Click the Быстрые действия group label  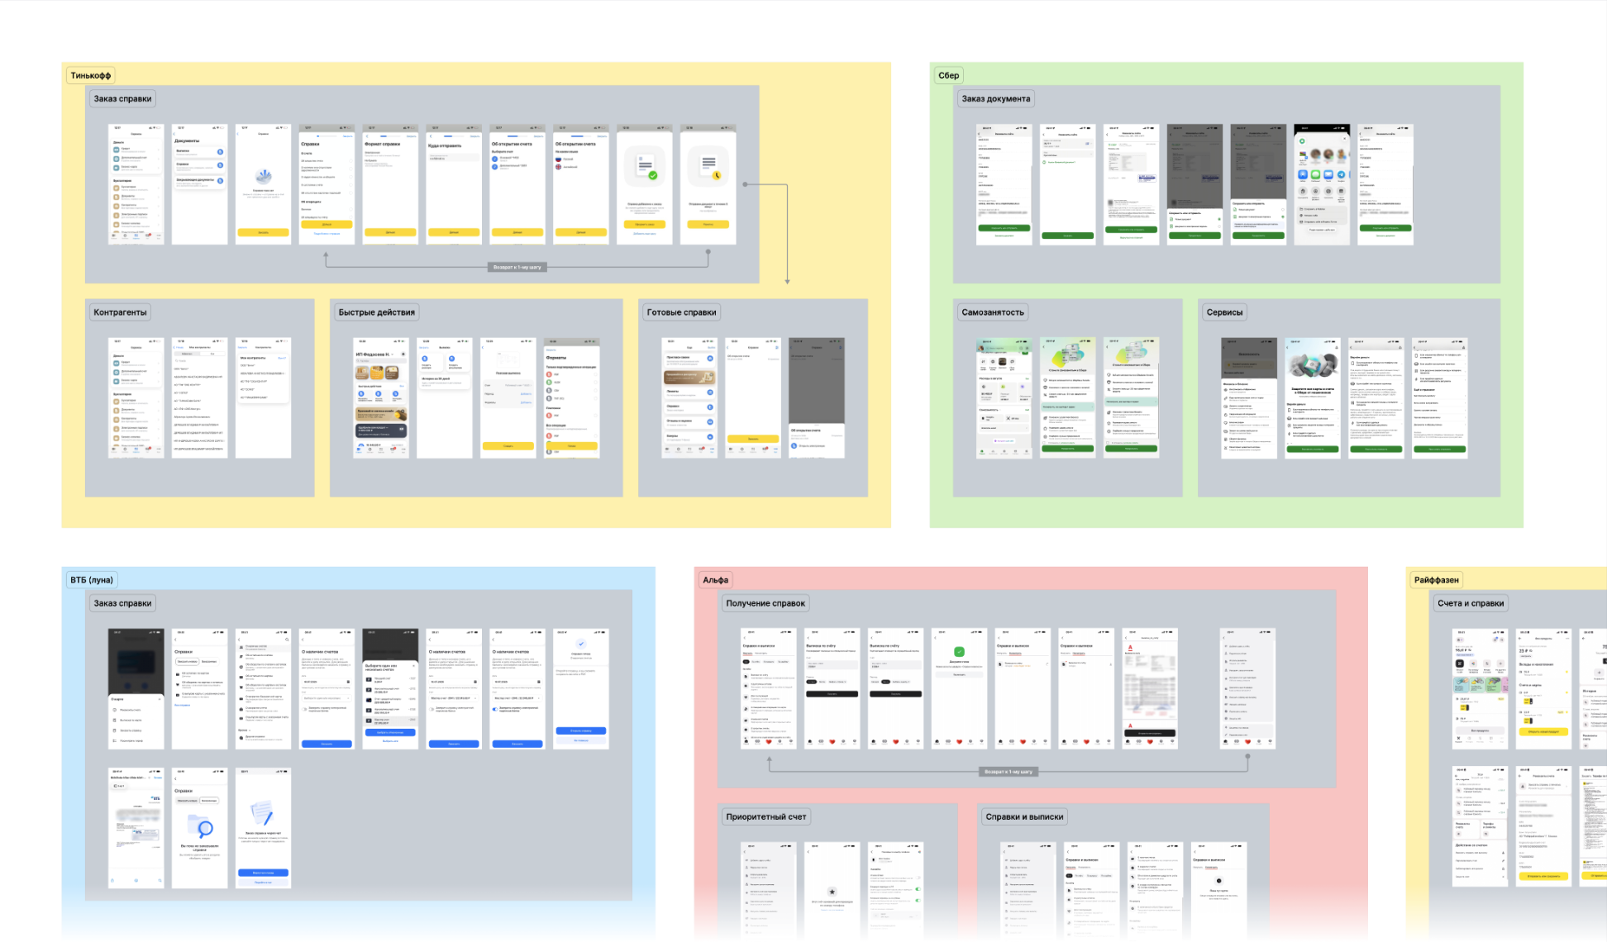pos(376,312)
